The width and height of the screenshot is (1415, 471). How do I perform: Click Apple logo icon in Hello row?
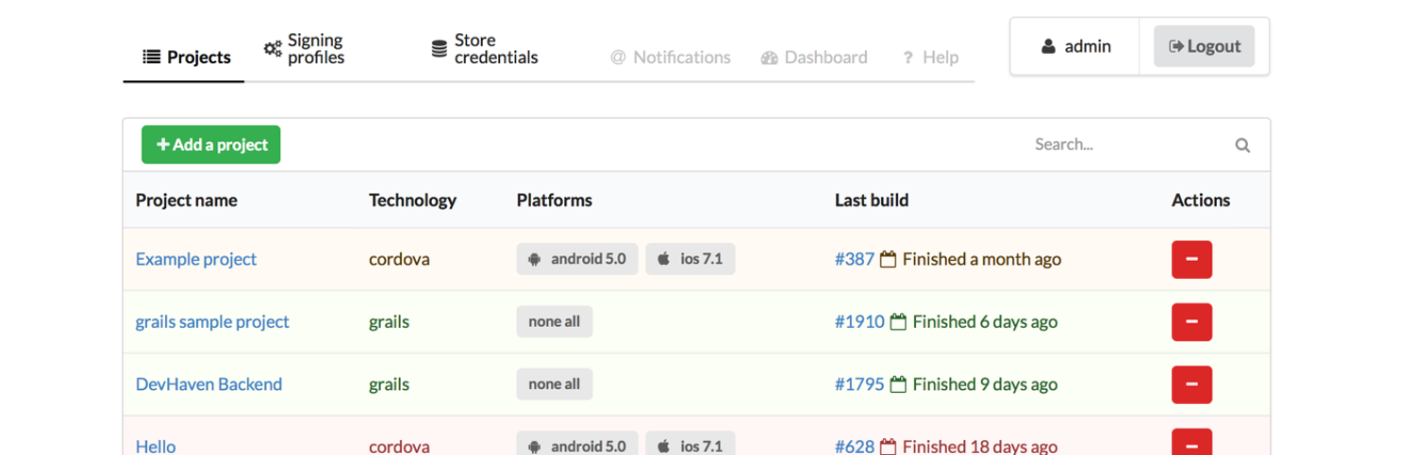click(664, 447)
